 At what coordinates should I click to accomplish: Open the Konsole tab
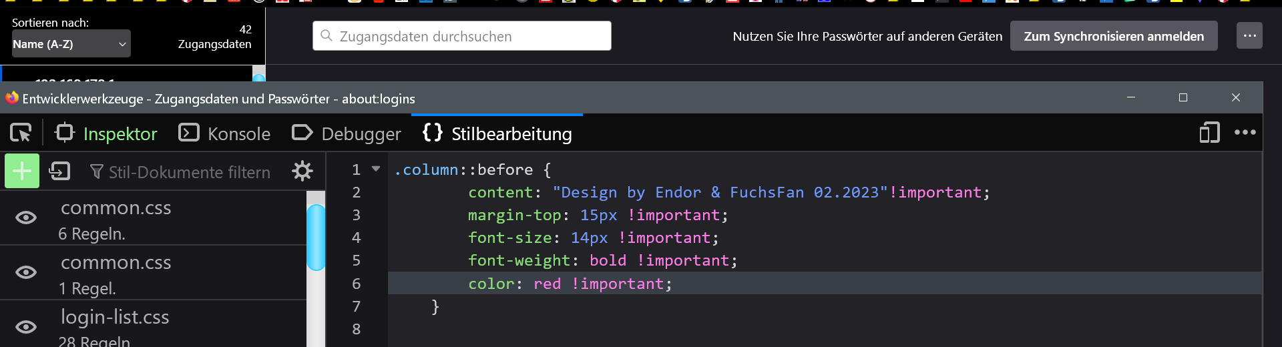point(225,133)
